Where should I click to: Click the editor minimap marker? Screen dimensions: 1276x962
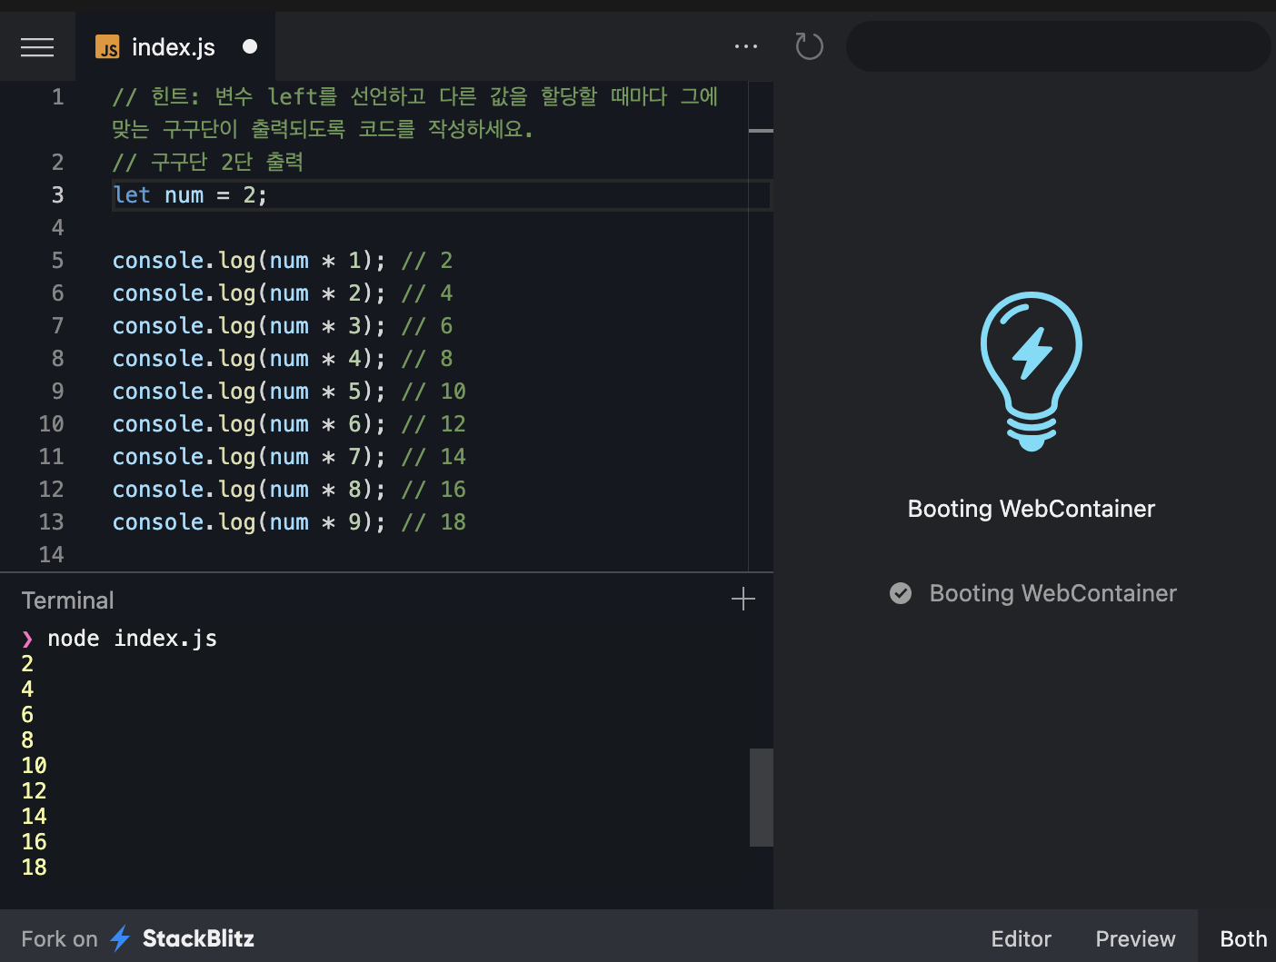click(x=761, y=131)
